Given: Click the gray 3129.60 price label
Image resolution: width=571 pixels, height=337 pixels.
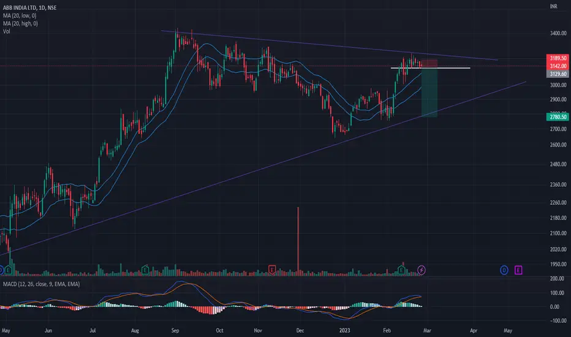Looking at the screenshot, I should click(558, 74).
